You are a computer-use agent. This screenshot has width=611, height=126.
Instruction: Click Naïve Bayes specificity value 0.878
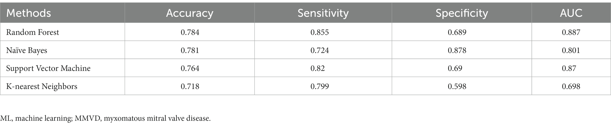(457, 50)
